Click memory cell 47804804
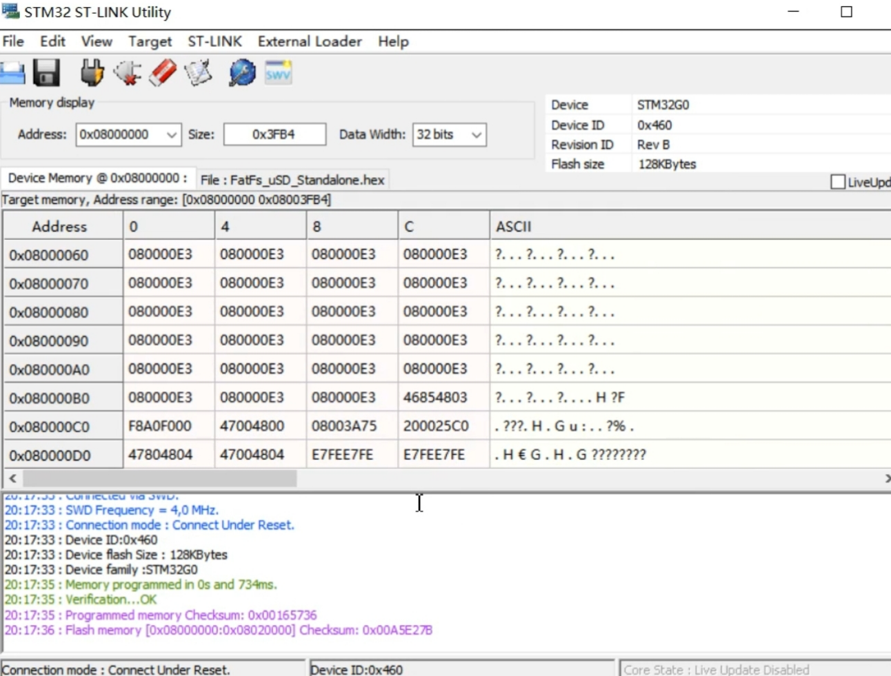This screenshot has width=891, height=676. click(169, 455)
